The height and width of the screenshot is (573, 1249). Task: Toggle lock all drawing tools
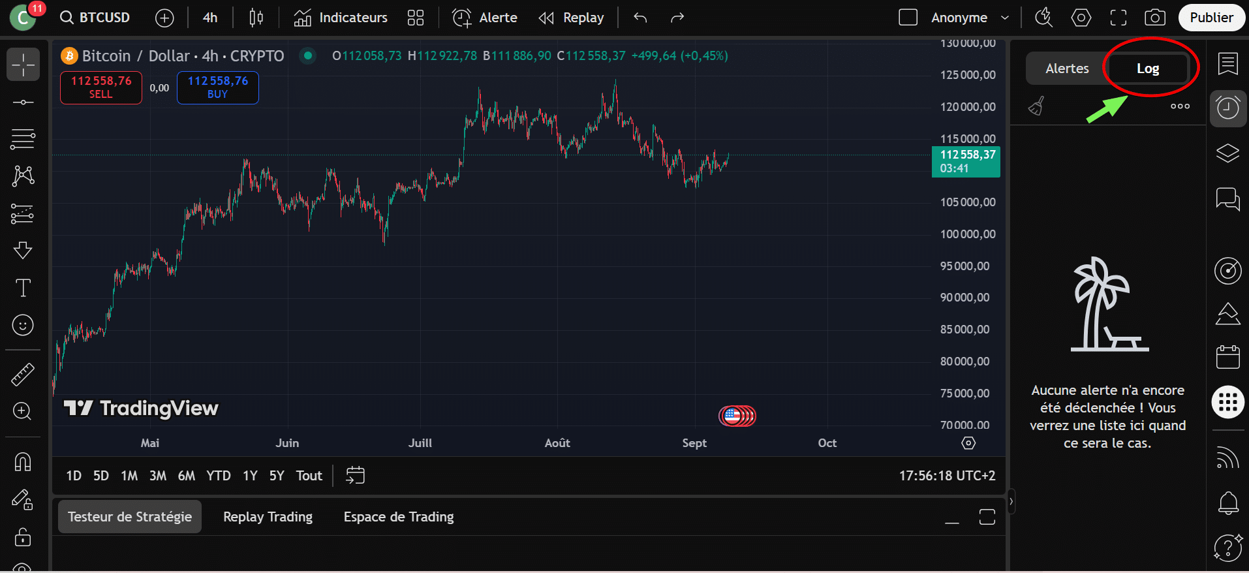pos(23,537)
